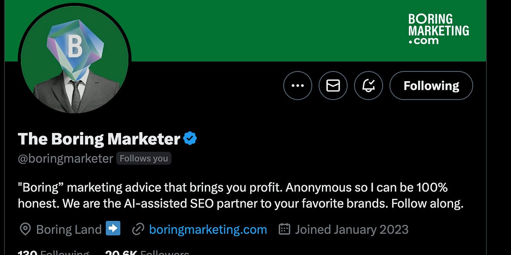The image size is (511, 255).
Task: Toggle notification alerts for this account
Action: tap(368, 85)
